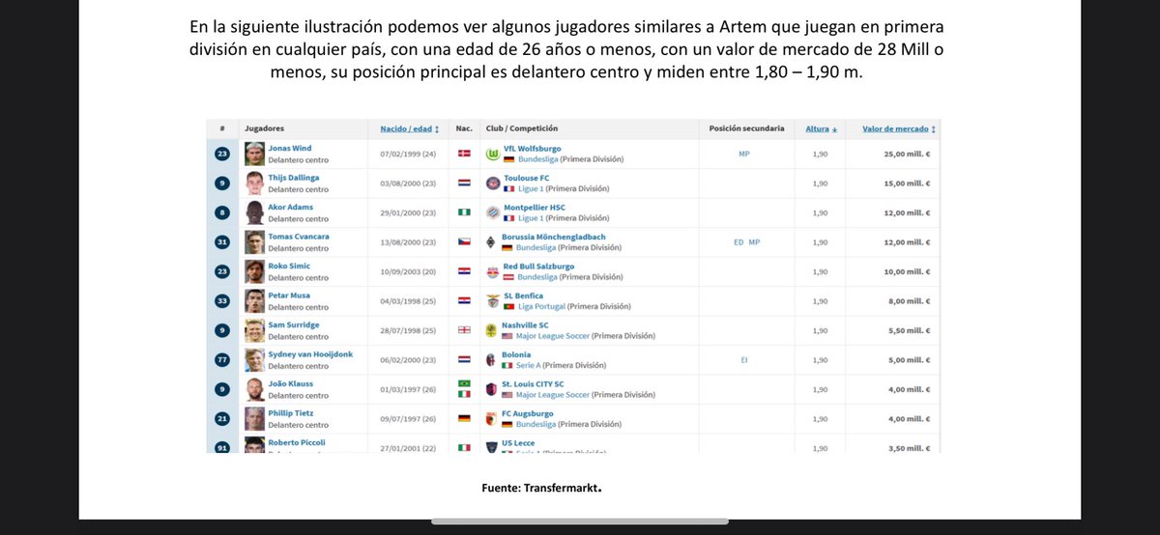
Task: Click Phillip Tietz's player photo
Action: coord(254,419)
